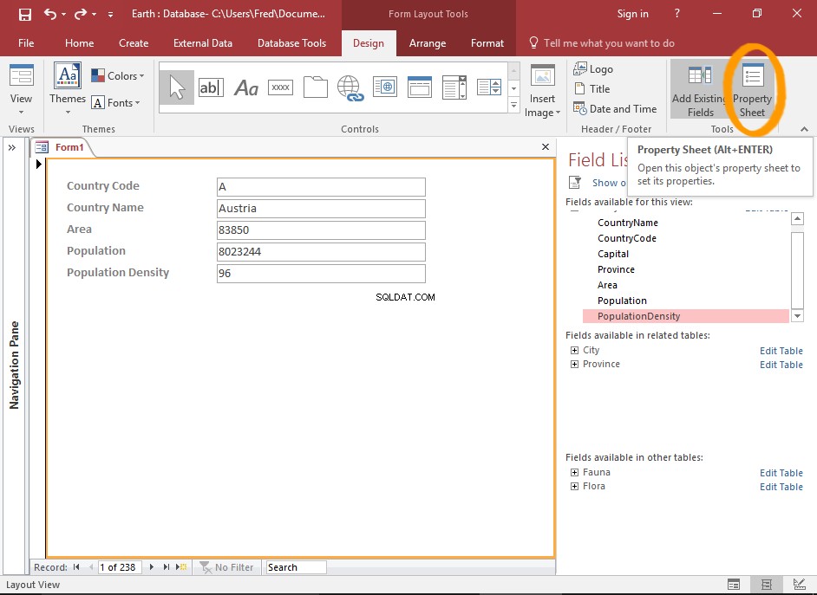Open Customize Quick Access Toolbar dropdown

click(110, 15)
